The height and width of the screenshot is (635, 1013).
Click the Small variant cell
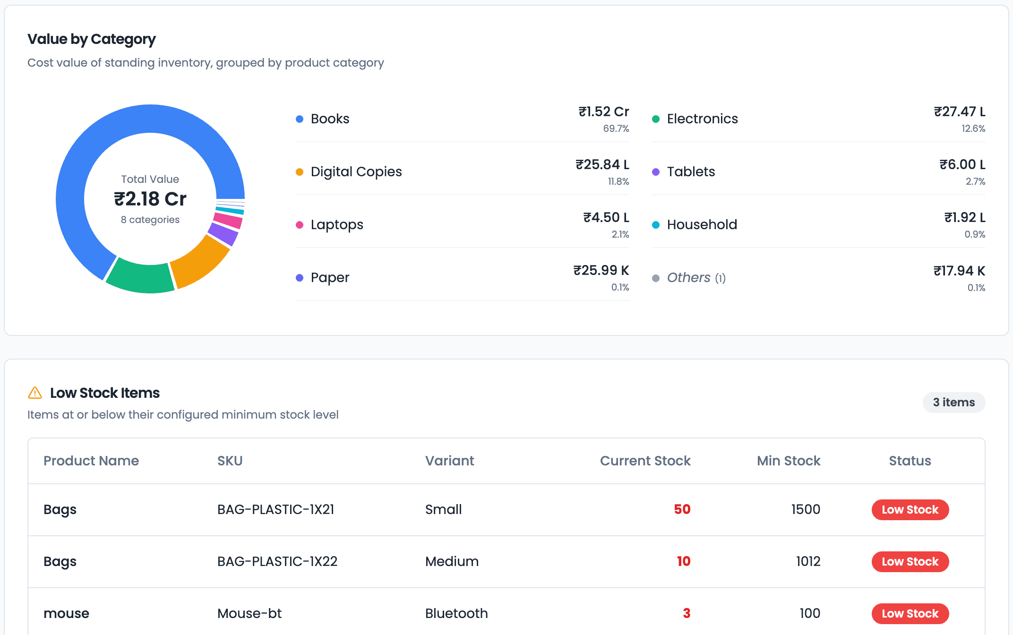pyautogui.click(x=443, y=510)
